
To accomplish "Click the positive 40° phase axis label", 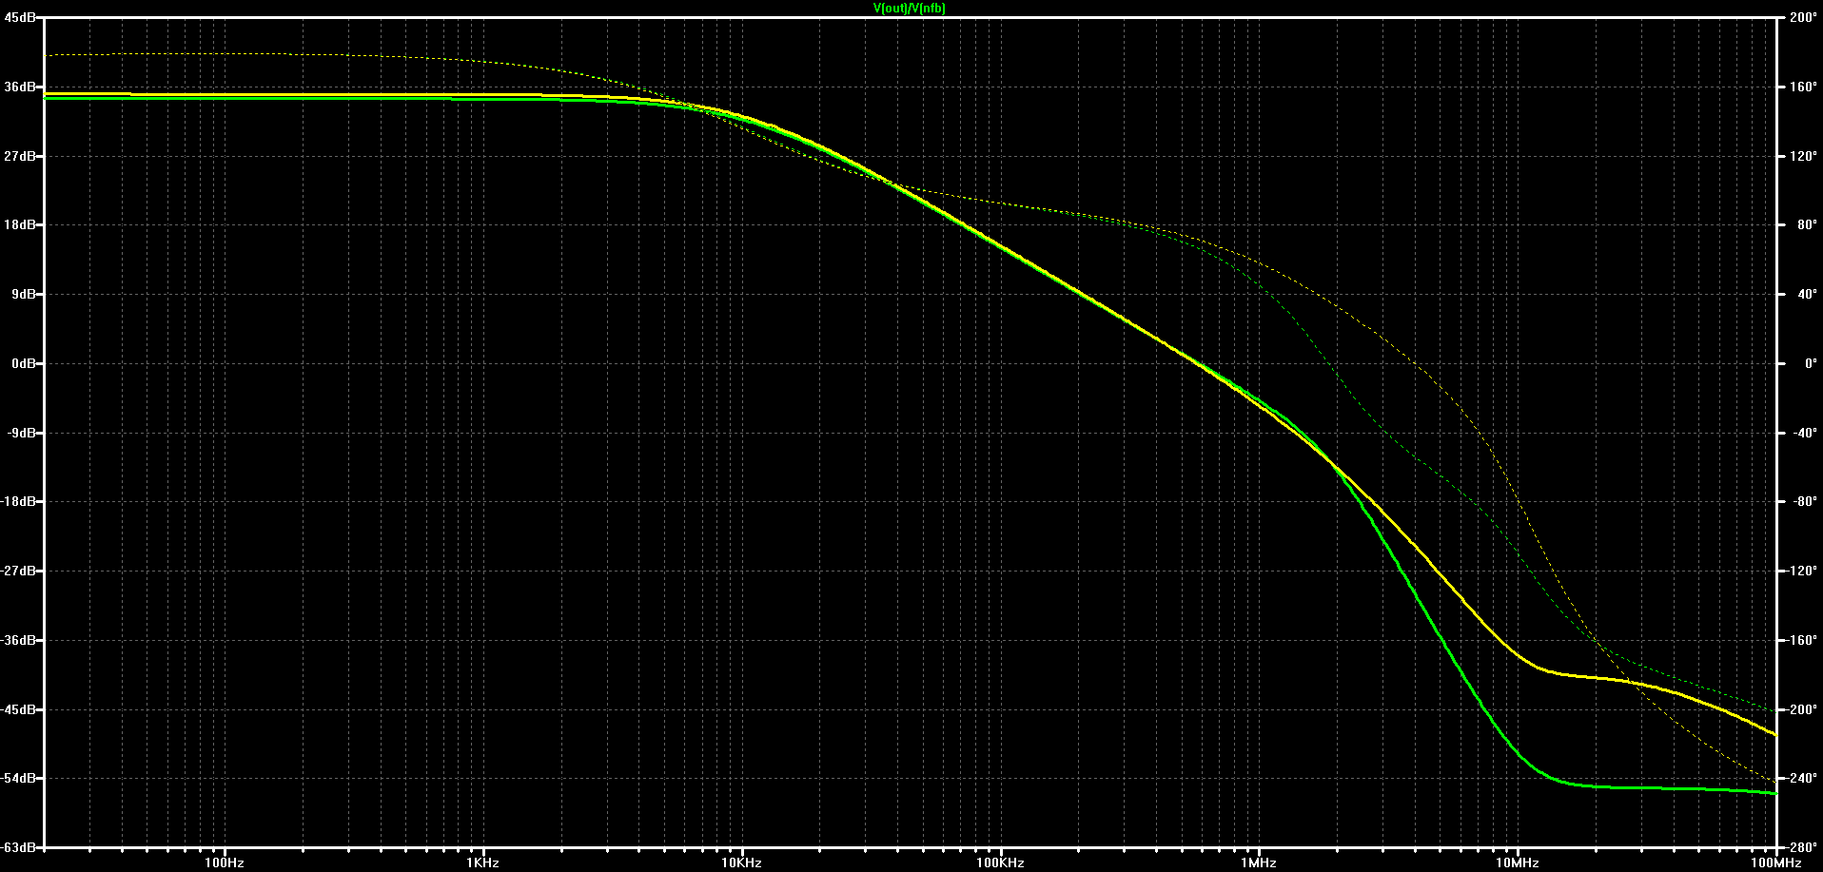I will tap(1805, 295).
